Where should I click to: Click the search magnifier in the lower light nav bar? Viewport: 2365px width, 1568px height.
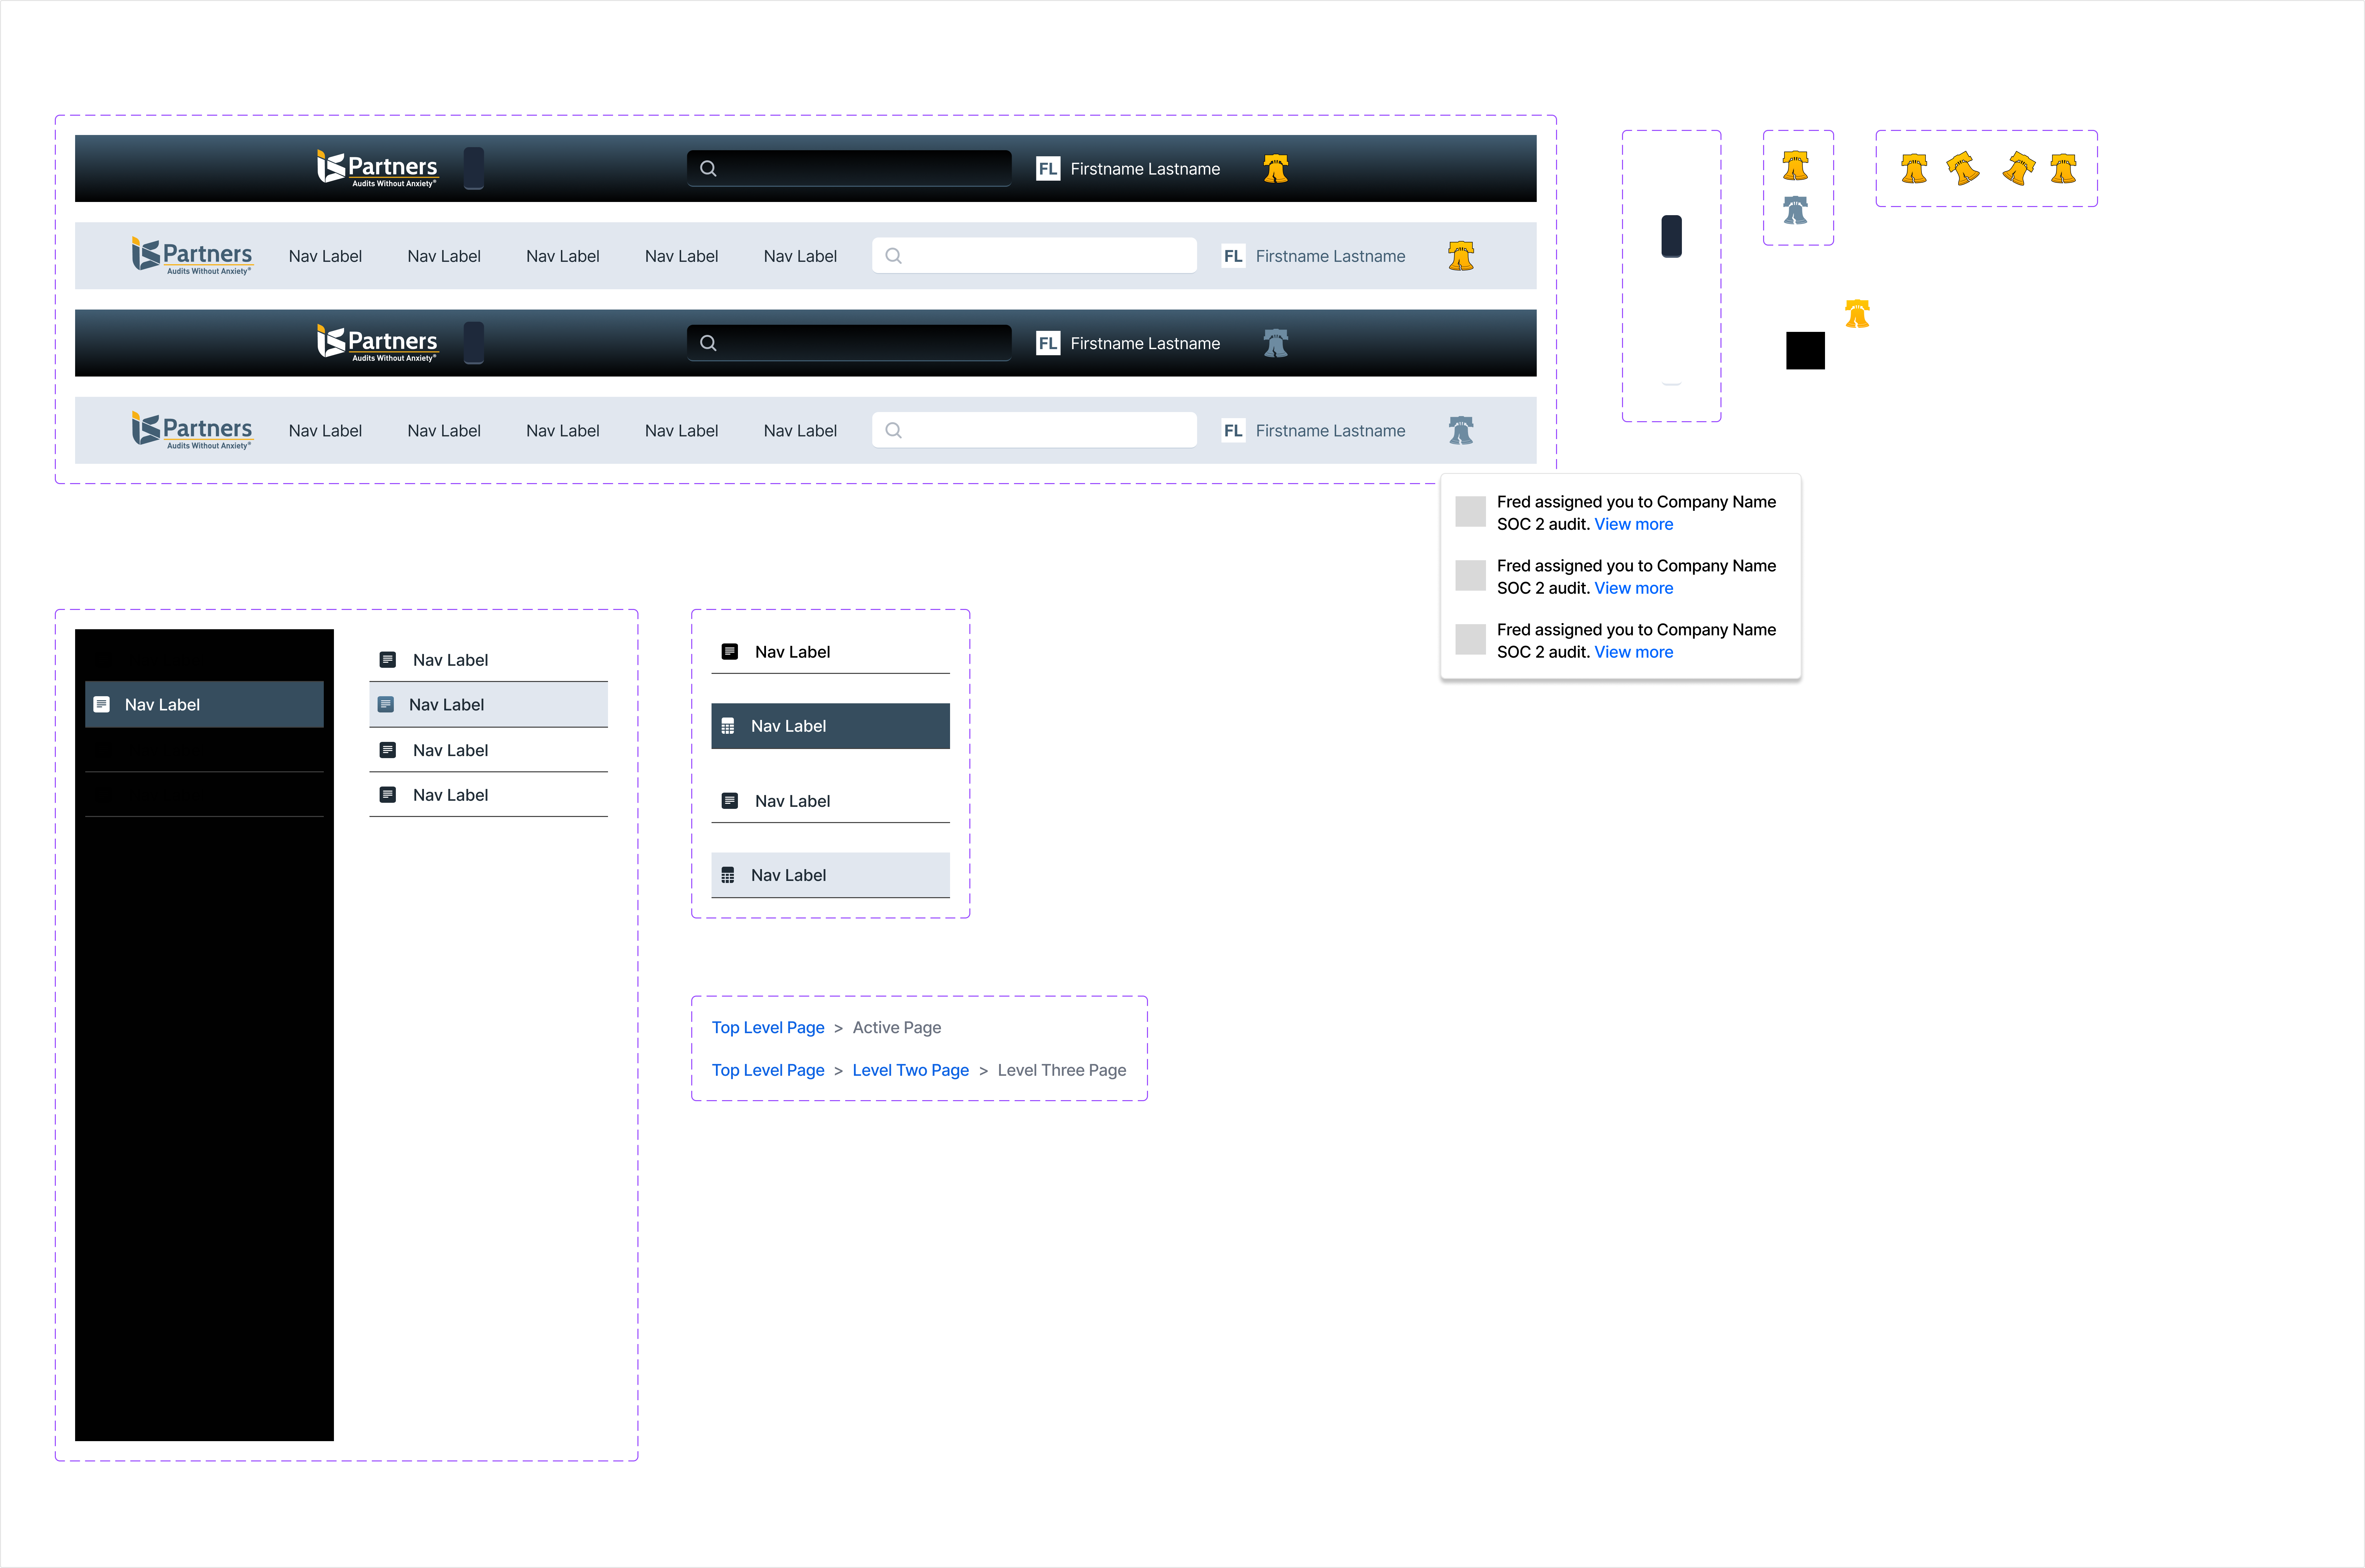pyautogui.click(x=894, y=430)
